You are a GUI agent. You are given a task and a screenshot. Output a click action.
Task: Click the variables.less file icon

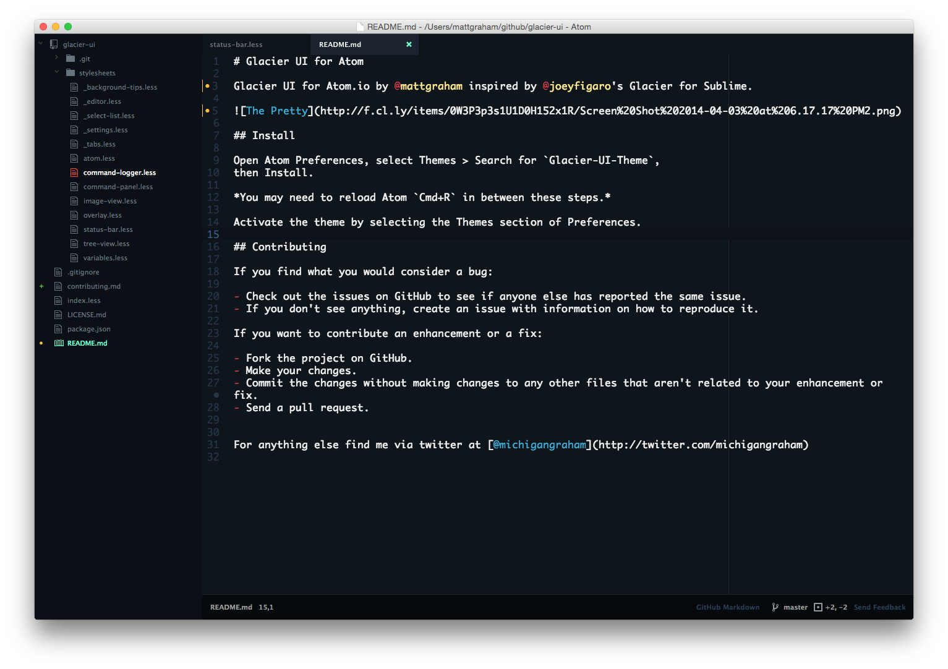point(74,258)
